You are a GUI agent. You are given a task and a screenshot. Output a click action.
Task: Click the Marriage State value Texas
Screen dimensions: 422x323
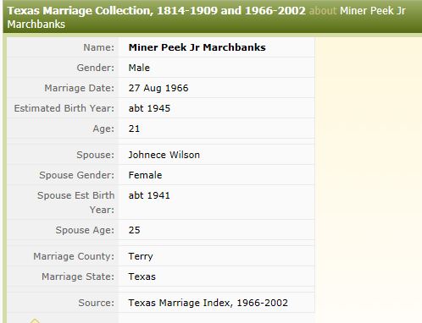pyautogui.click(x=142, y=276)
